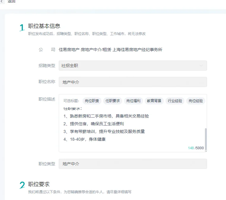Click the 职位要求 section heading

[x=39, y=184]
